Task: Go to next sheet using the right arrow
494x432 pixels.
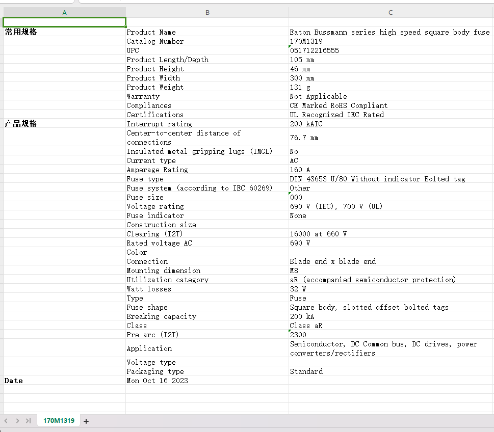Action: [17, 421]
